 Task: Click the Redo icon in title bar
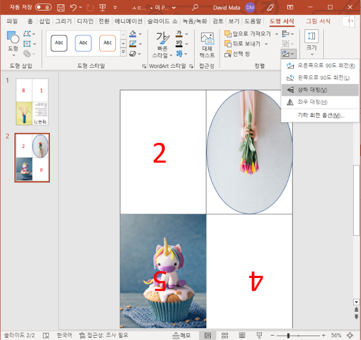coord(90,8)
